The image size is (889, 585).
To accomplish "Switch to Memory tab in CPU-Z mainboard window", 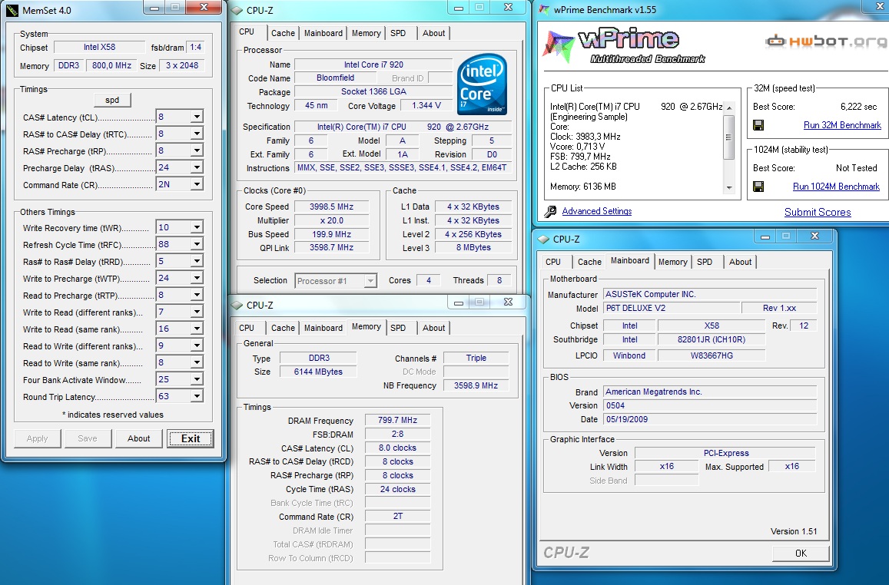I will coord(673,263).
